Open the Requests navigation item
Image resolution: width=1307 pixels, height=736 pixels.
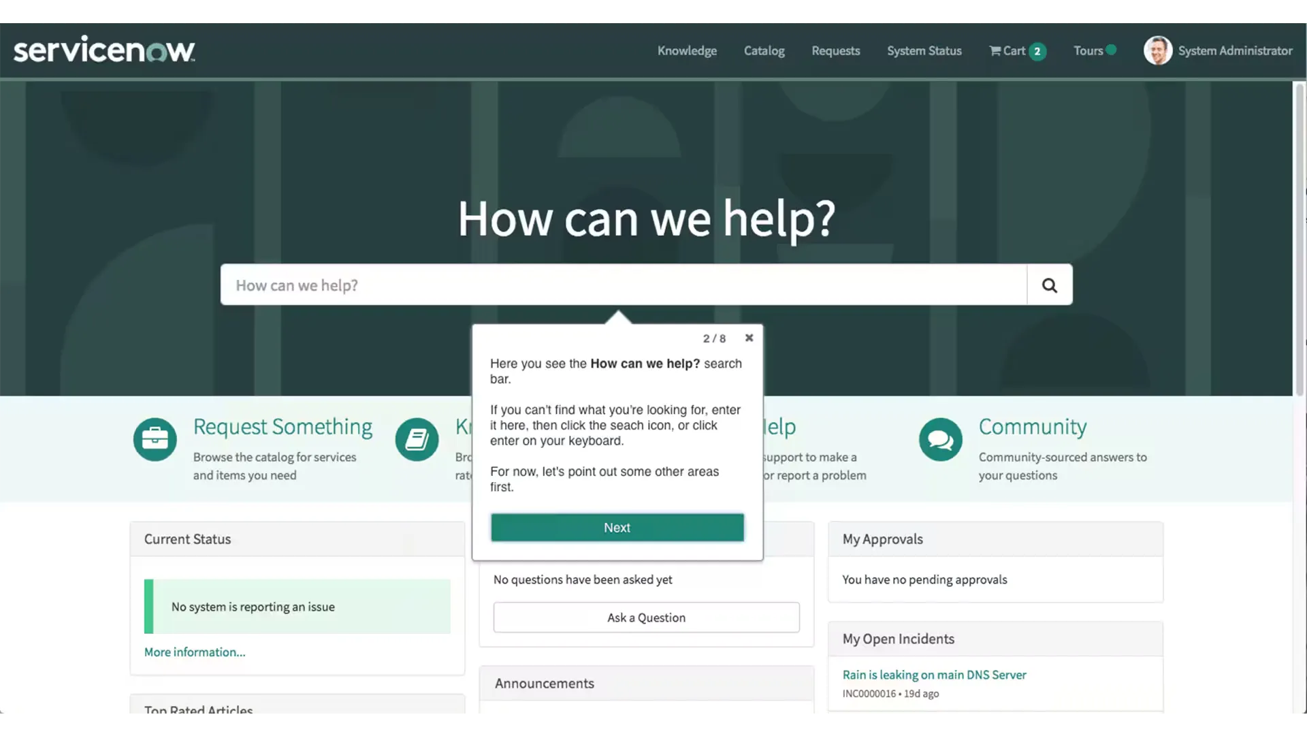point(835,51)
